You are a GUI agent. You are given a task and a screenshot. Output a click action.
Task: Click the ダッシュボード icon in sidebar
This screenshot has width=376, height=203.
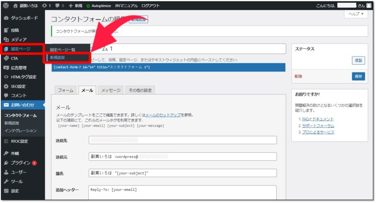click(x=6, y=18)
